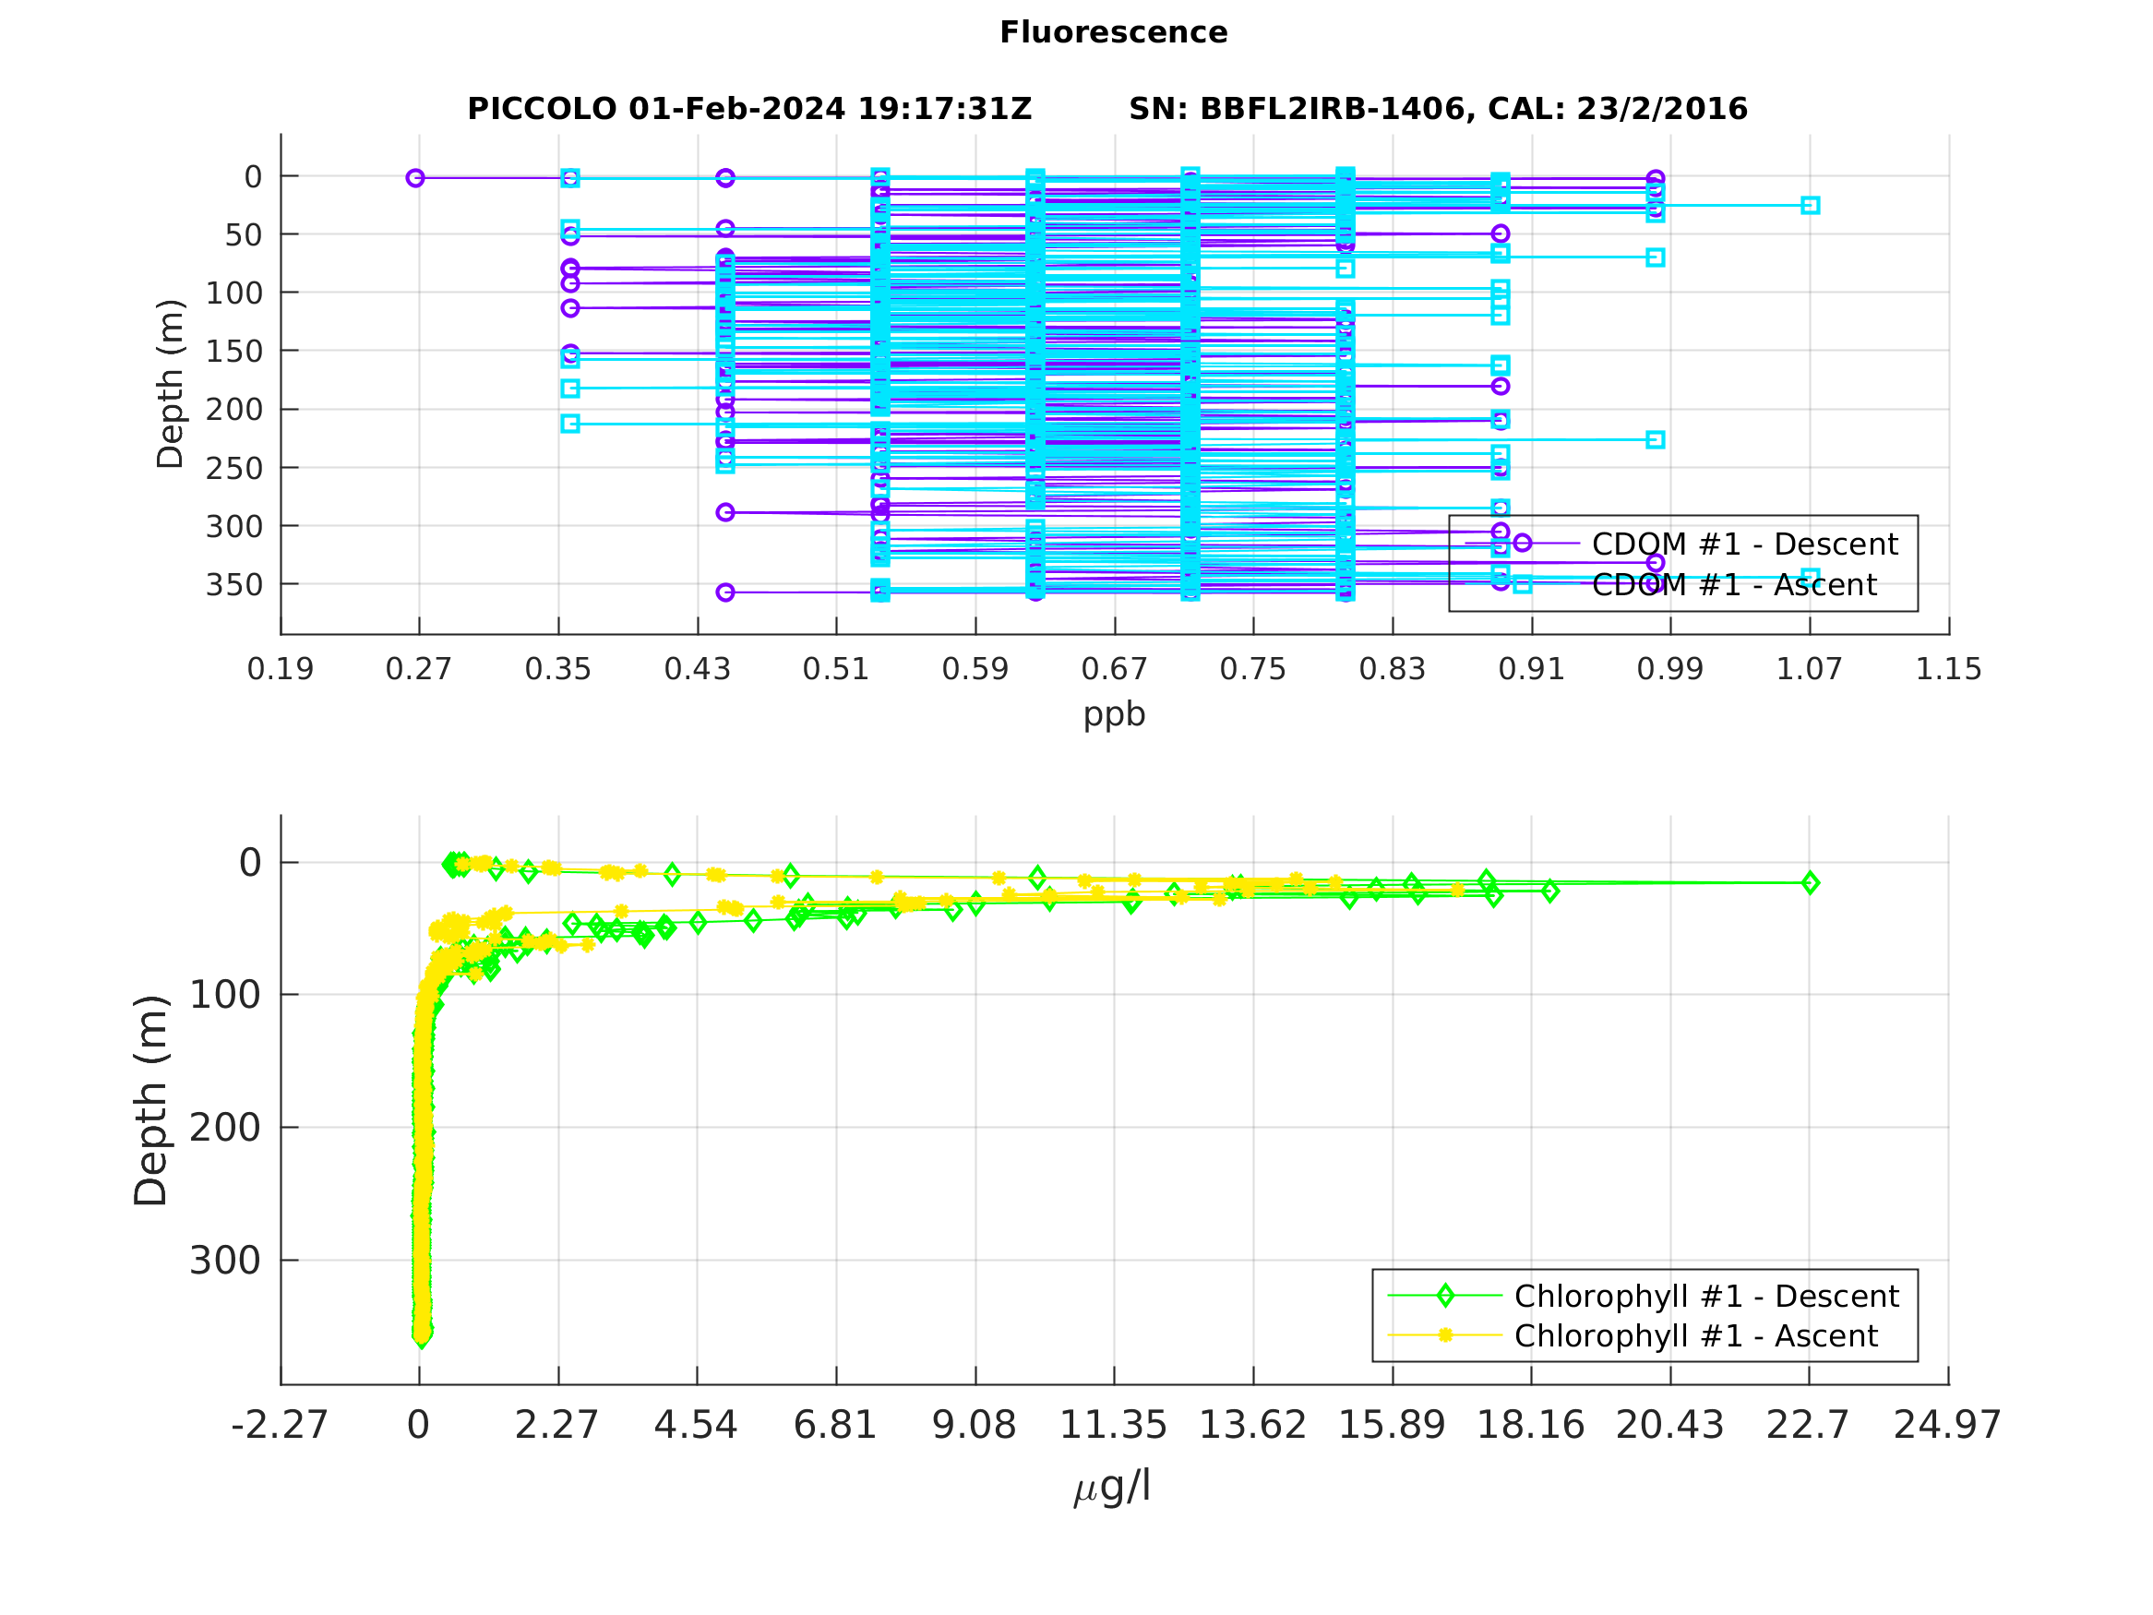Screen dimensions: 2153x1615
Task: Click the x-axis tick label 24.97
Action: [x=1947, y=1426]
